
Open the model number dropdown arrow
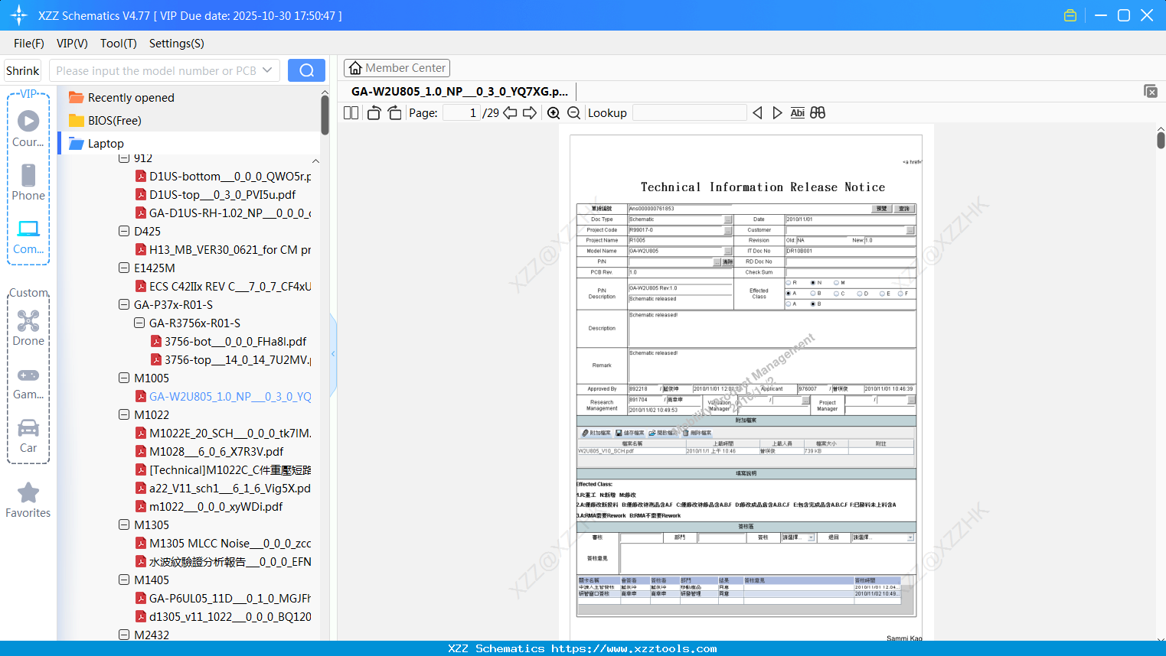(x=267, y=70)
